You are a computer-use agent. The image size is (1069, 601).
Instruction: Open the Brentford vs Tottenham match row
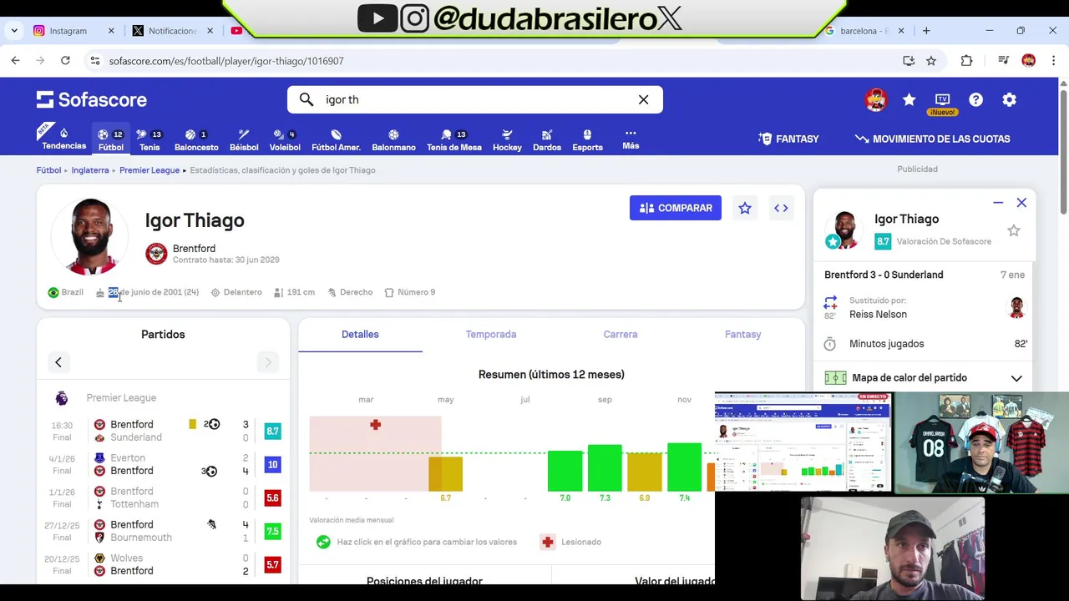(163, 497)
